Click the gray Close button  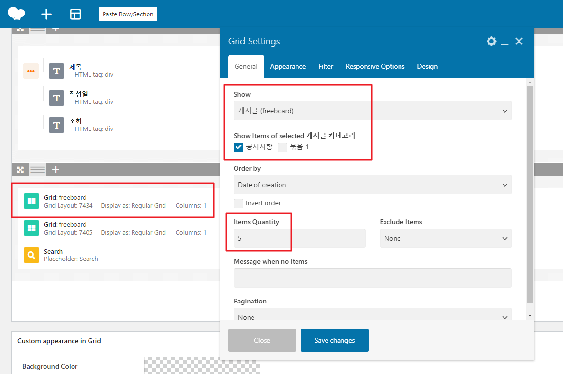click(262, 340)
